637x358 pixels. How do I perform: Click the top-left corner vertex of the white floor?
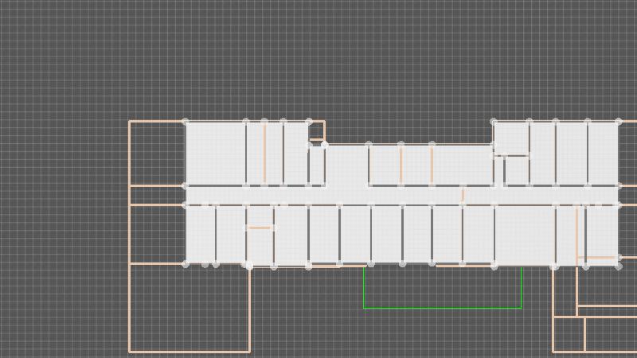pos(186,122)
